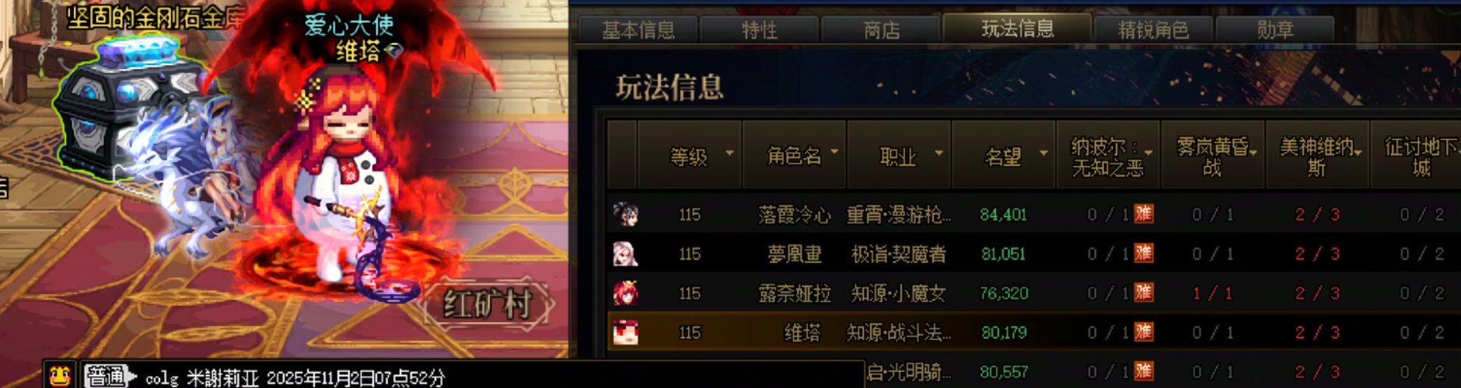
Task: Open the 角色名 column sort arrow
Action: point(834,152)
